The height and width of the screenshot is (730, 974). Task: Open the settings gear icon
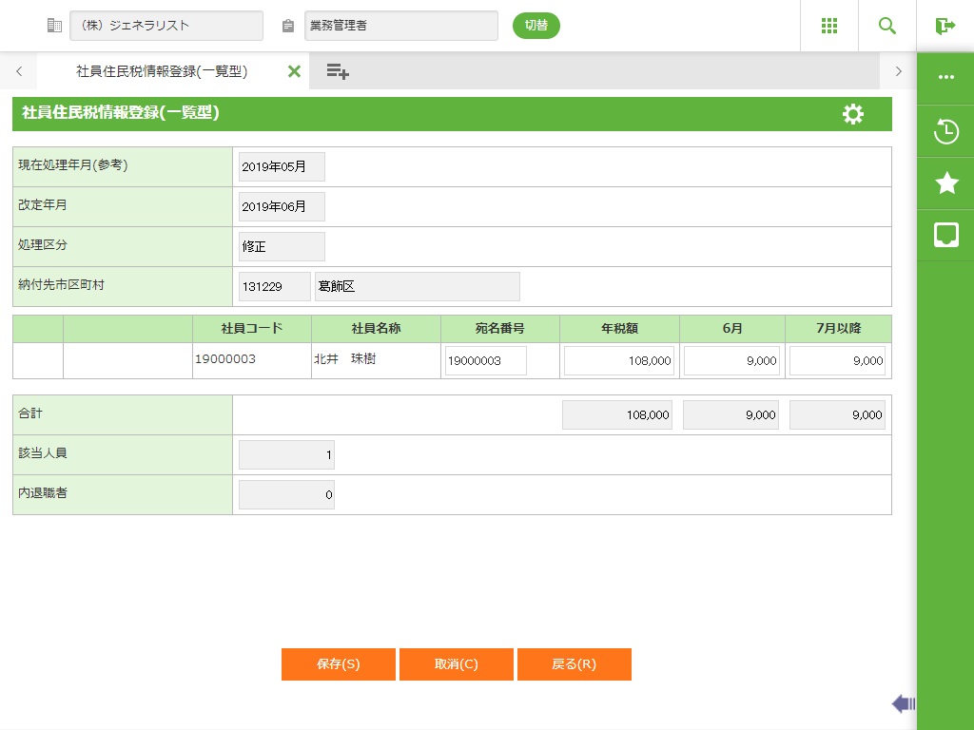pos(853,114)
